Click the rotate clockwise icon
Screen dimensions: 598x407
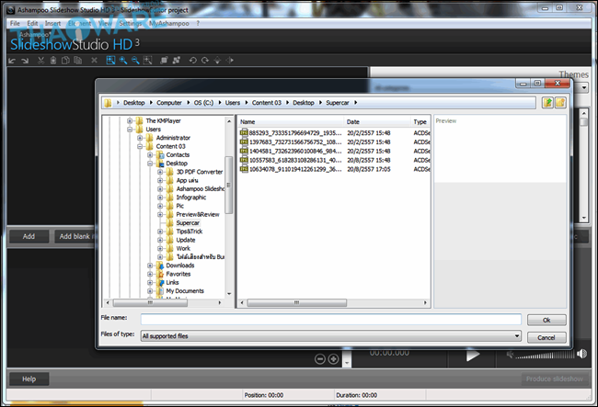click(205, 60)
